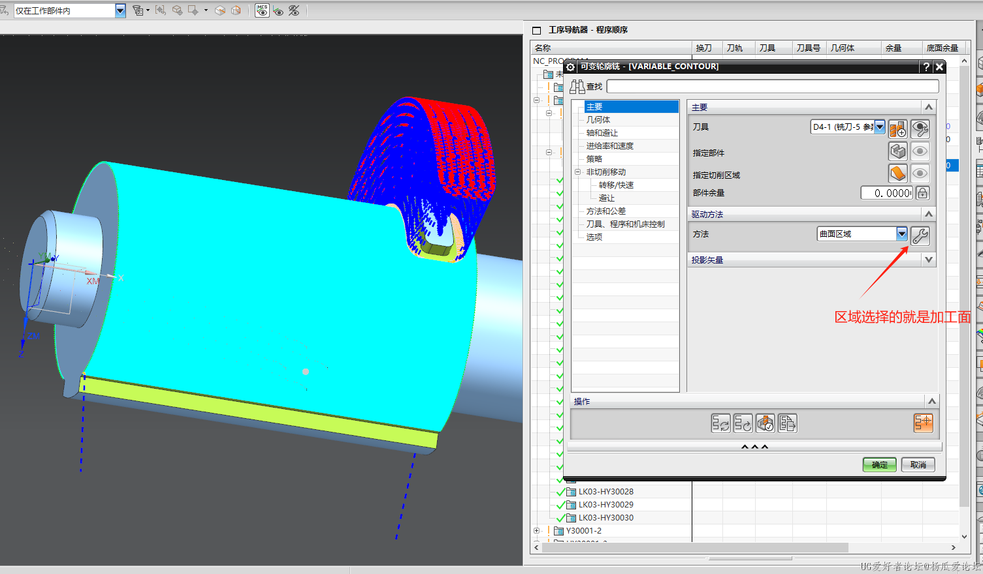Toggle the lock beside 部件余量 value
Viewport: 983px width, 574px height.
tap(922, 193)
